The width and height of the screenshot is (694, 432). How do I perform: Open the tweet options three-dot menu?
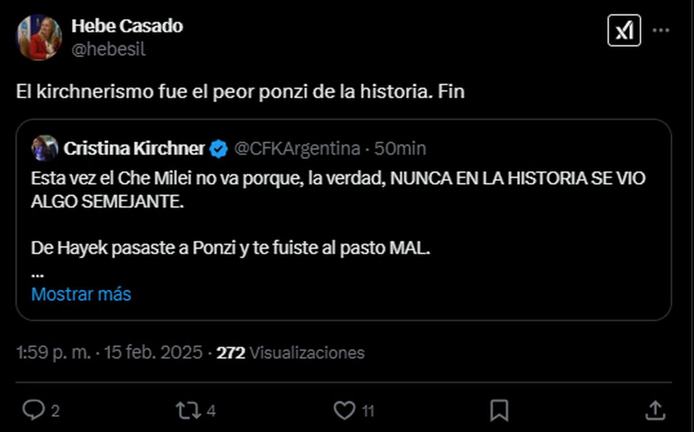(x=661, y=29)
